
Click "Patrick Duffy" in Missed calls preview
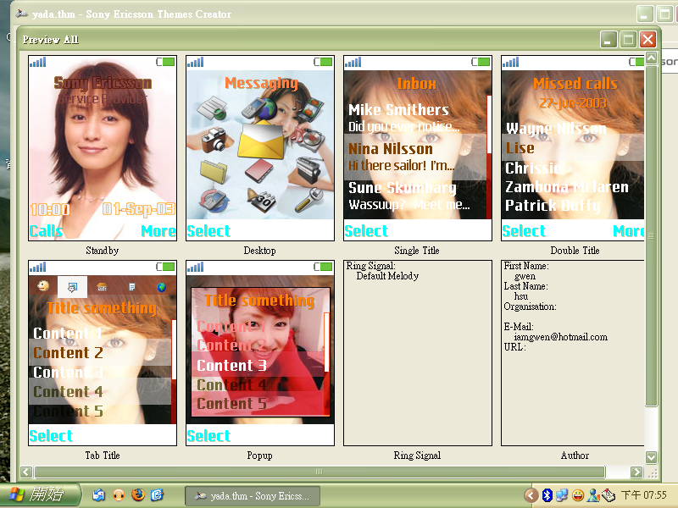553,205
